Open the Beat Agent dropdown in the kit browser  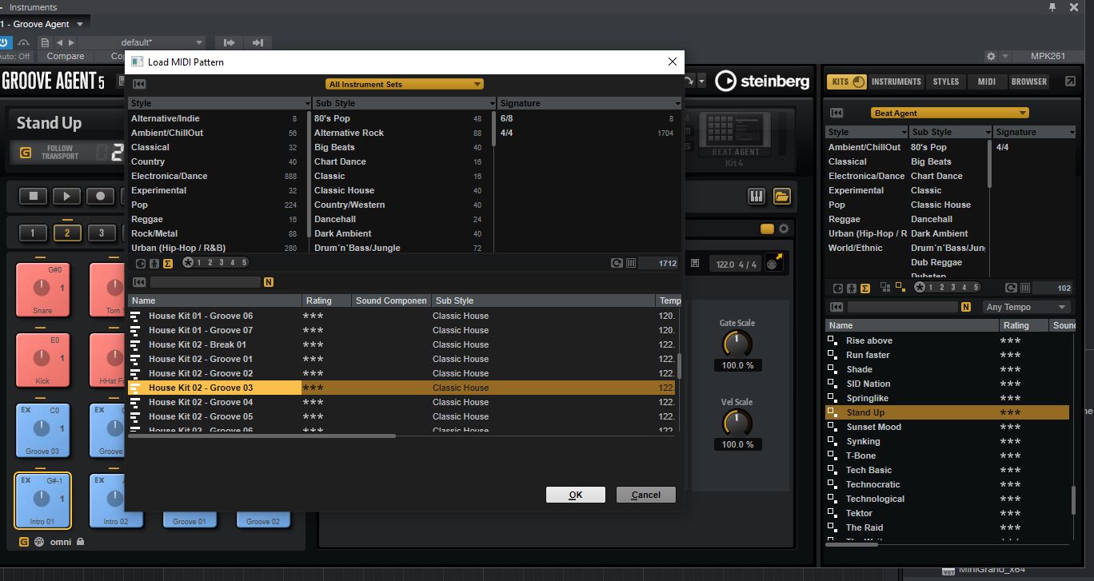tap(950, 113)
